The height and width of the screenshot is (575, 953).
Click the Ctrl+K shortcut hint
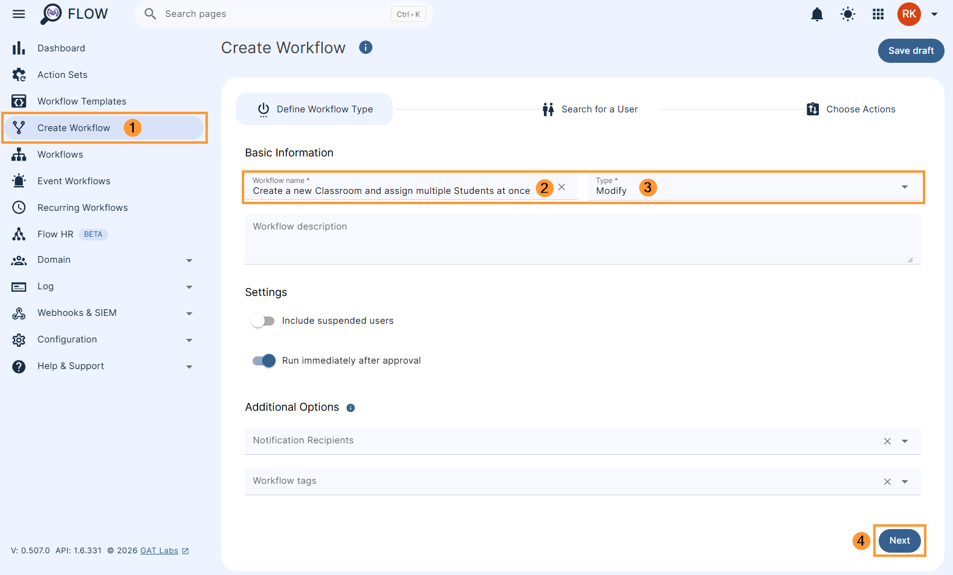pyautogui.click(x=409, y=14)
